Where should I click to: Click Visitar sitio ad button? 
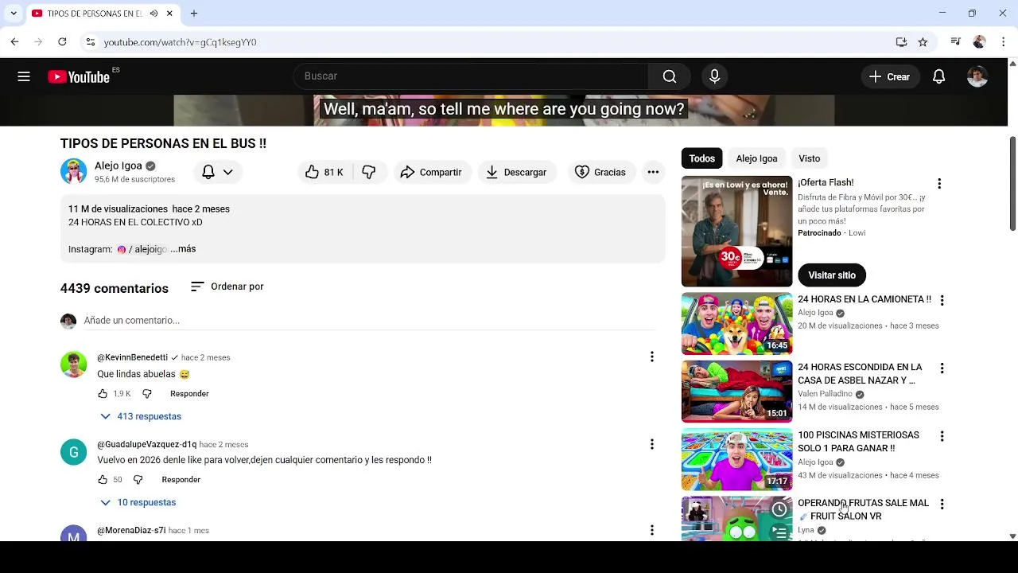832,275
